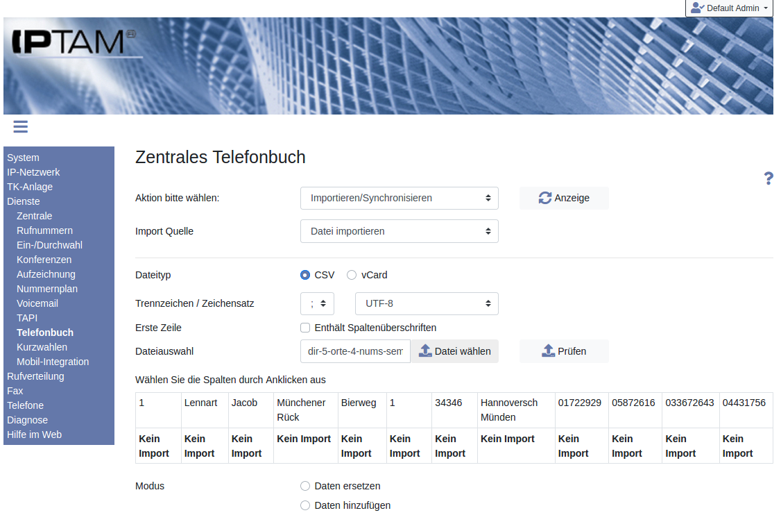The image size is (781, 522).
Task: Click the blue question mark help icon
Action: [768, 178]
